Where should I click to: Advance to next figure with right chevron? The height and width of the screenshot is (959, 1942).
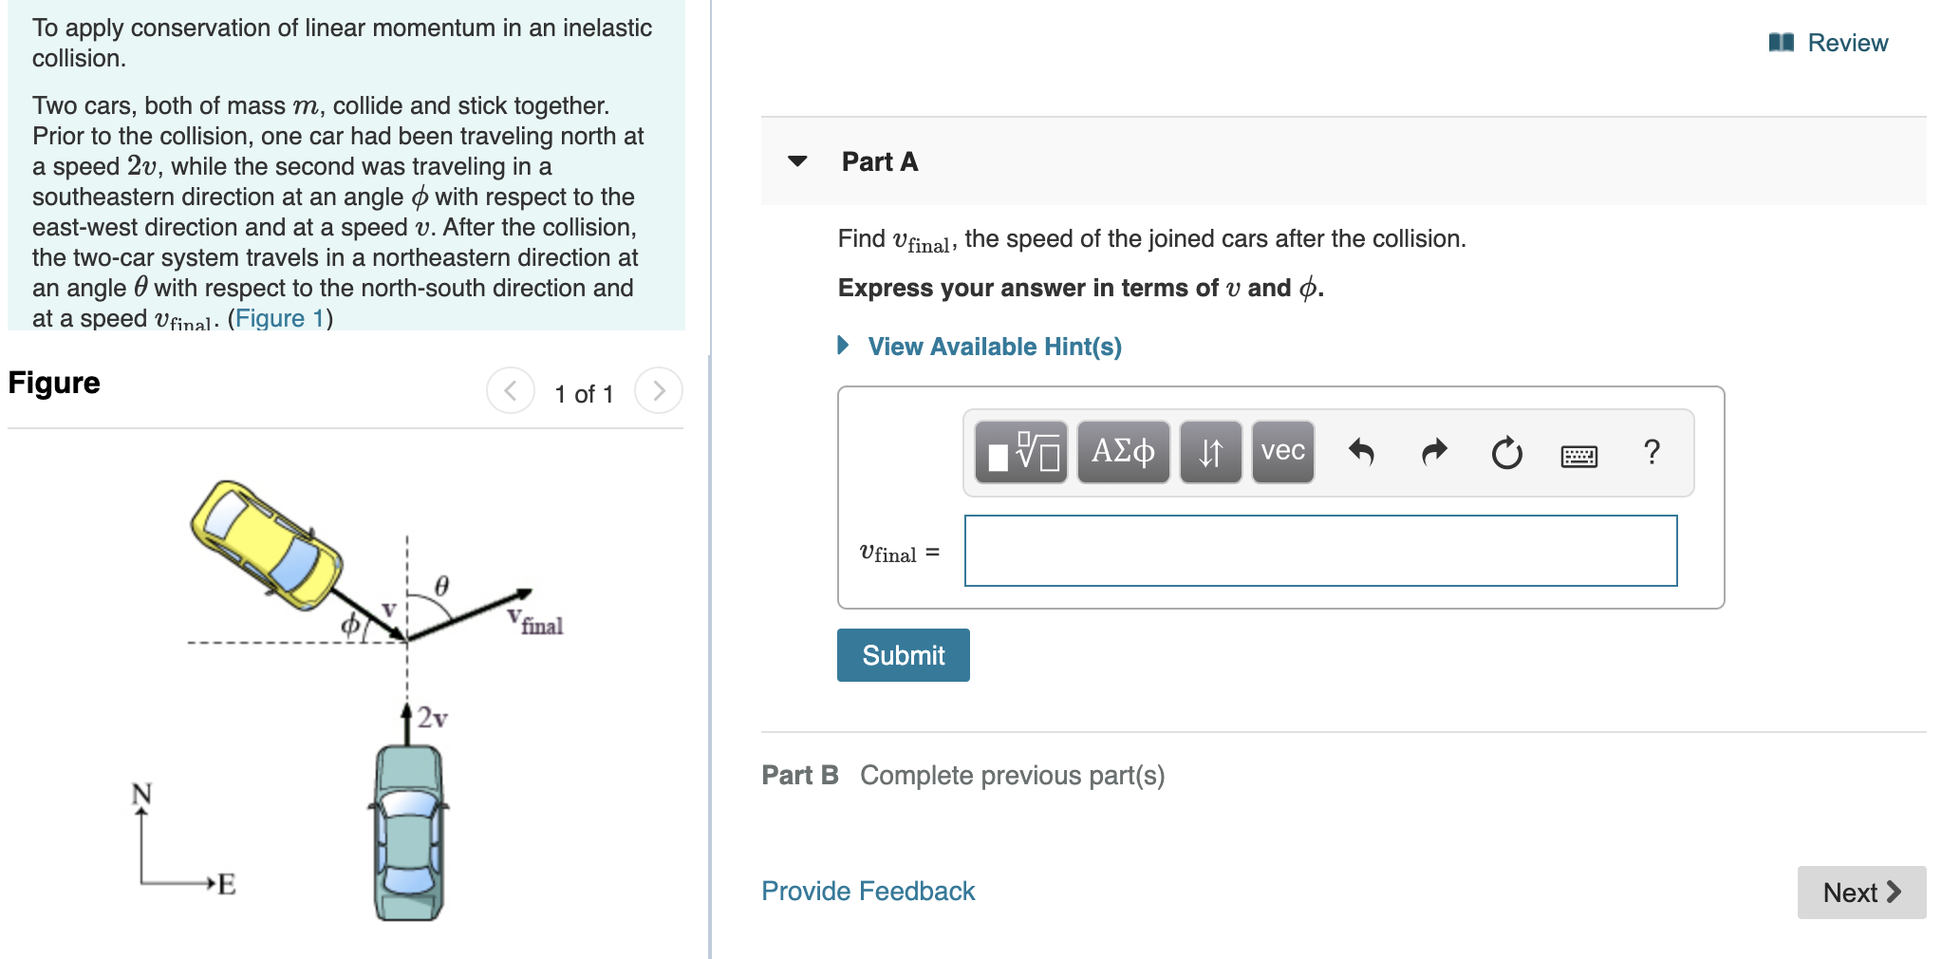click(x=659, y=390)
